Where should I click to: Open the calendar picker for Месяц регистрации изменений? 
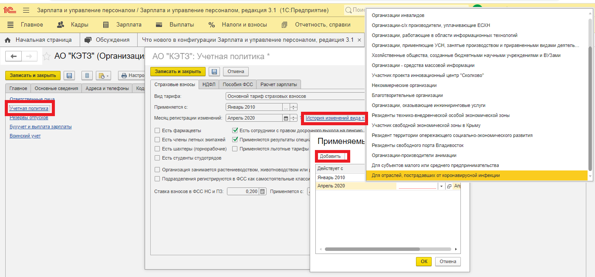pyautogui.click(x=286, y=118)
